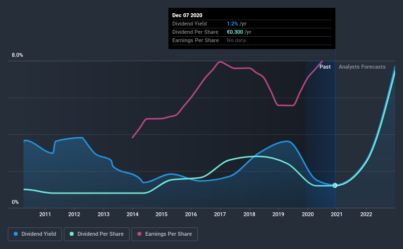
Task: Toggle the Dividend Per Share legend button
Action: tap(97, 234)
